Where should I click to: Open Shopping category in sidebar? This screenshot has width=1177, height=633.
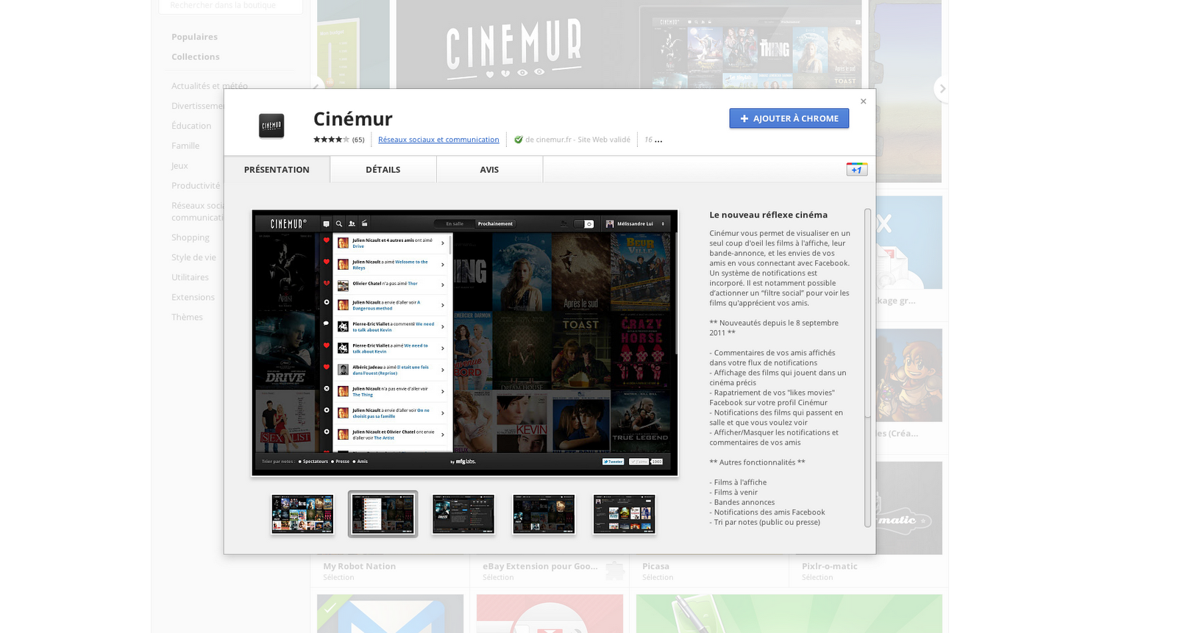click(191, 237)
